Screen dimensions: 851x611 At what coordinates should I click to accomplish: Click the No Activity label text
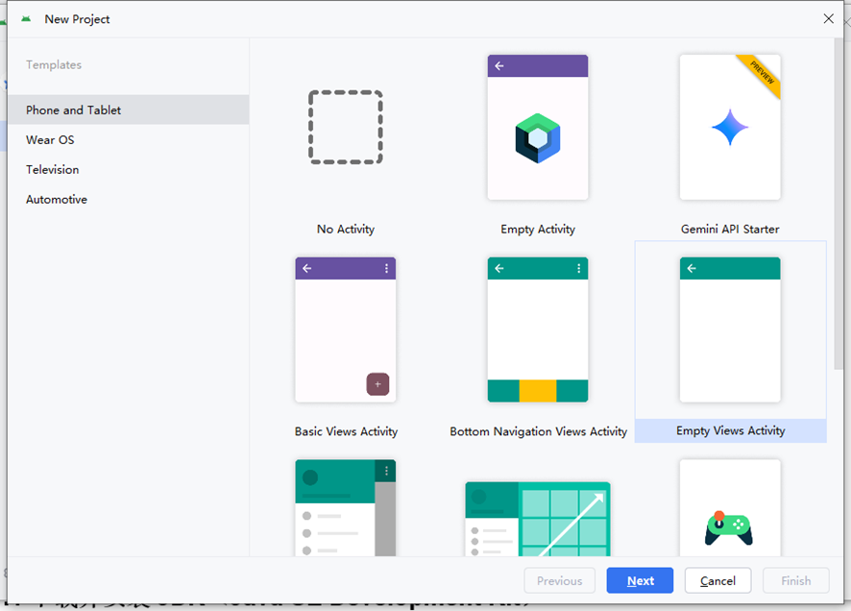(x=346, y=229)
